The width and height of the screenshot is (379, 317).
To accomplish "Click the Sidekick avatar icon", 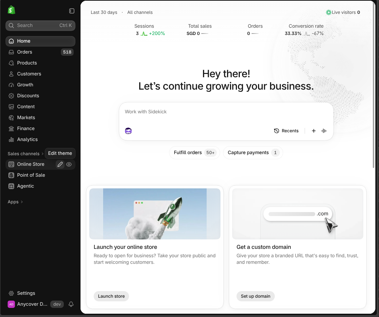I will coord(128,131).
